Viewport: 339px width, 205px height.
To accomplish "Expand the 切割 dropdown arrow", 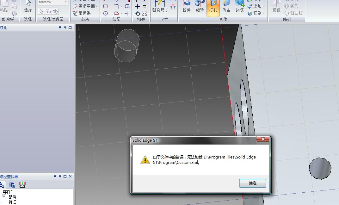I will [x=263, y=13].
